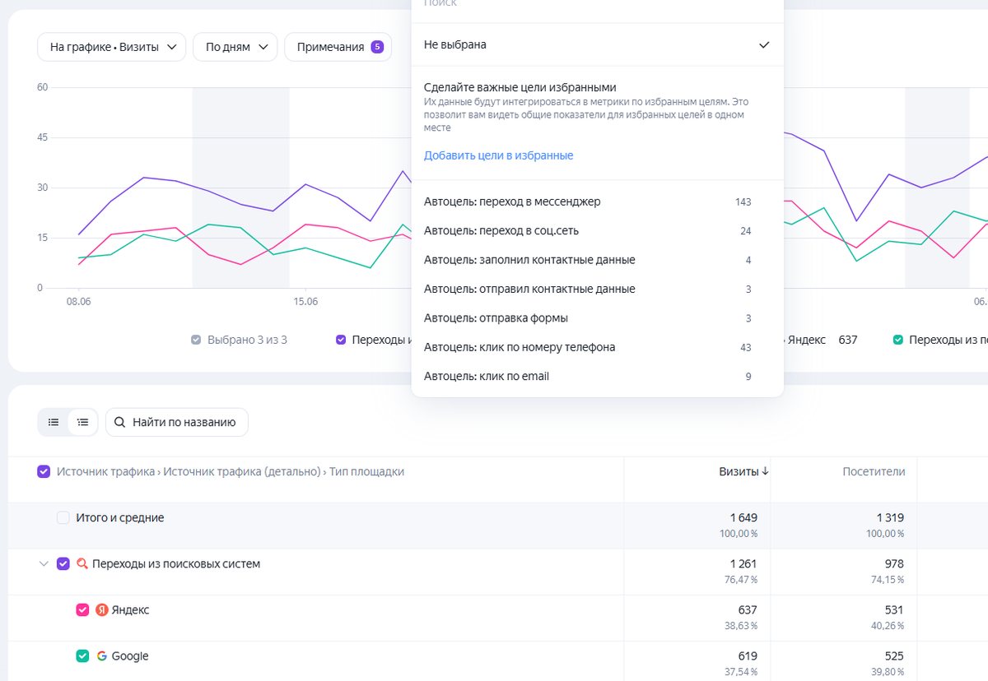Click the search systems magnifier icon
Viewport: 988px width, 681px height.
[82, 564]
